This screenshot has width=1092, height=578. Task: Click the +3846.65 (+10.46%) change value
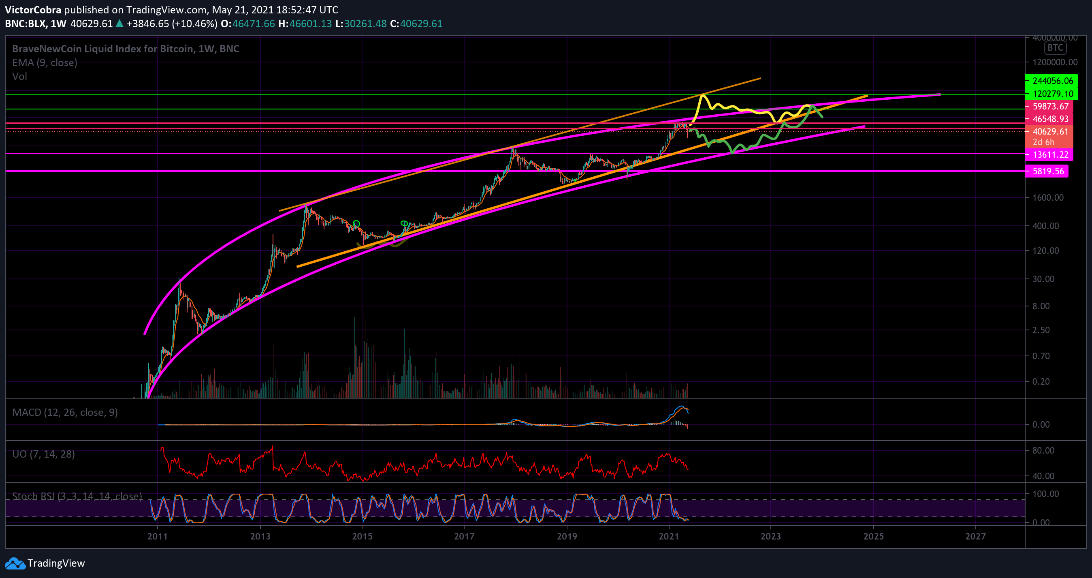[172, 24]
